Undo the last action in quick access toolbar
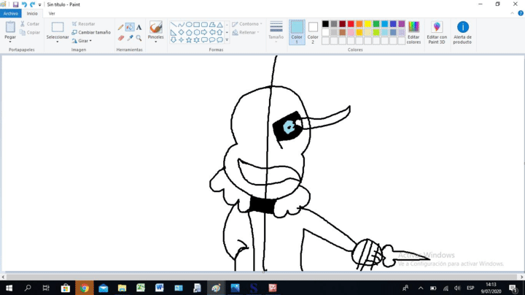 (x=24, y=4)
